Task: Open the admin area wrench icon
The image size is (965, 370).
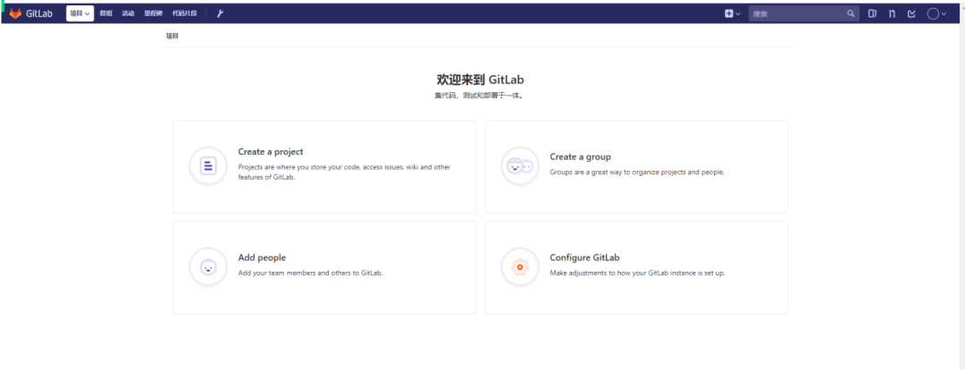Action: tap(220, 13)
